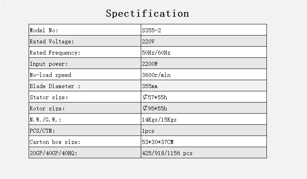Click the Input power: label
The height and width of the screenshot is (179, 307).
[x=49, y=64]
